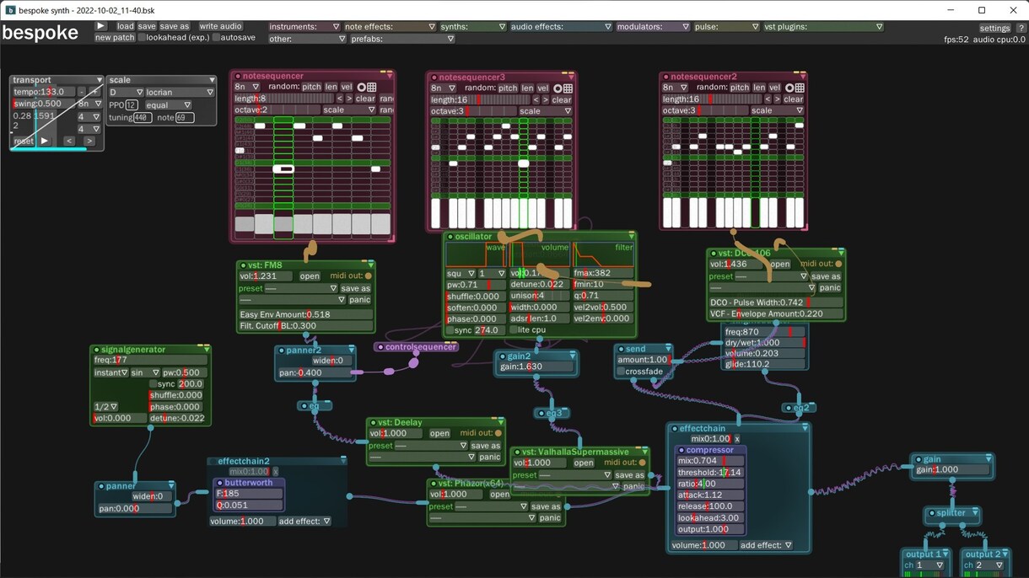
Task: Toggle notesequencer3 enable circle
Action: click(x=434, y=77)
